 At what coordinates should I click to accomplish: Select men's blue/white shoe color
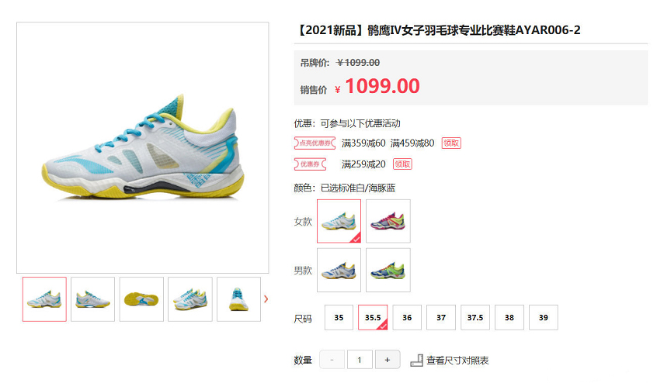[339, 270]
